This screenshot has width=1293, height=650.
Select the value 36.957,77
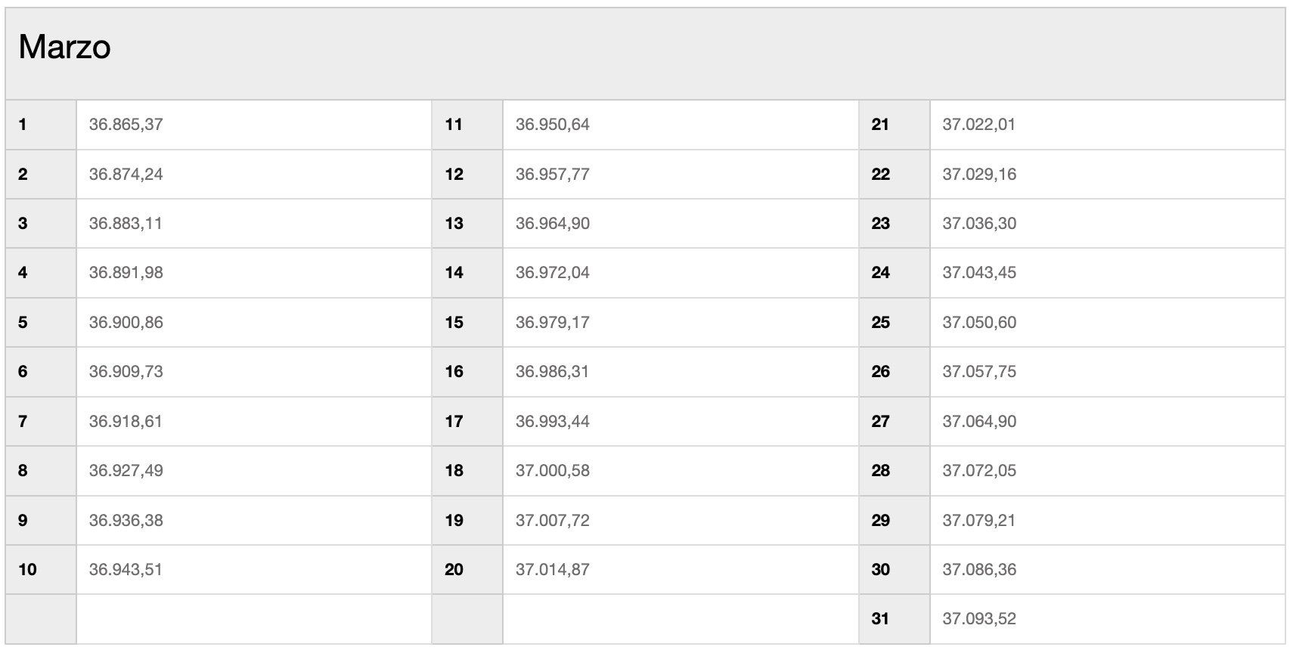pos(553,174)
